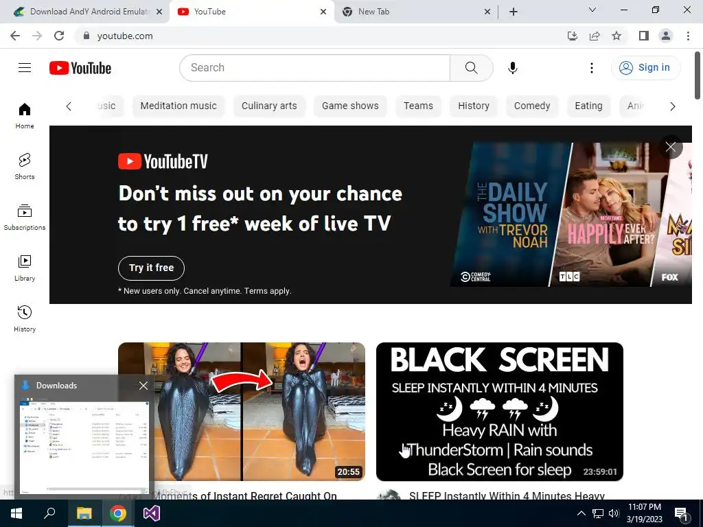Viewport: 703px width, 527px height.
Task: Open taskbar volume control
Action: point(614,513)
